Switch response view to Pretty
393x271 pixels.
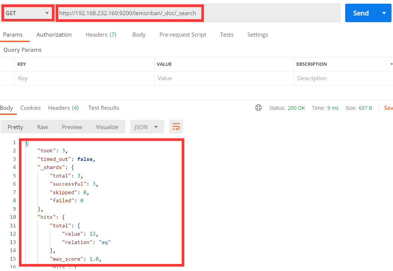[x=15, y=127]
